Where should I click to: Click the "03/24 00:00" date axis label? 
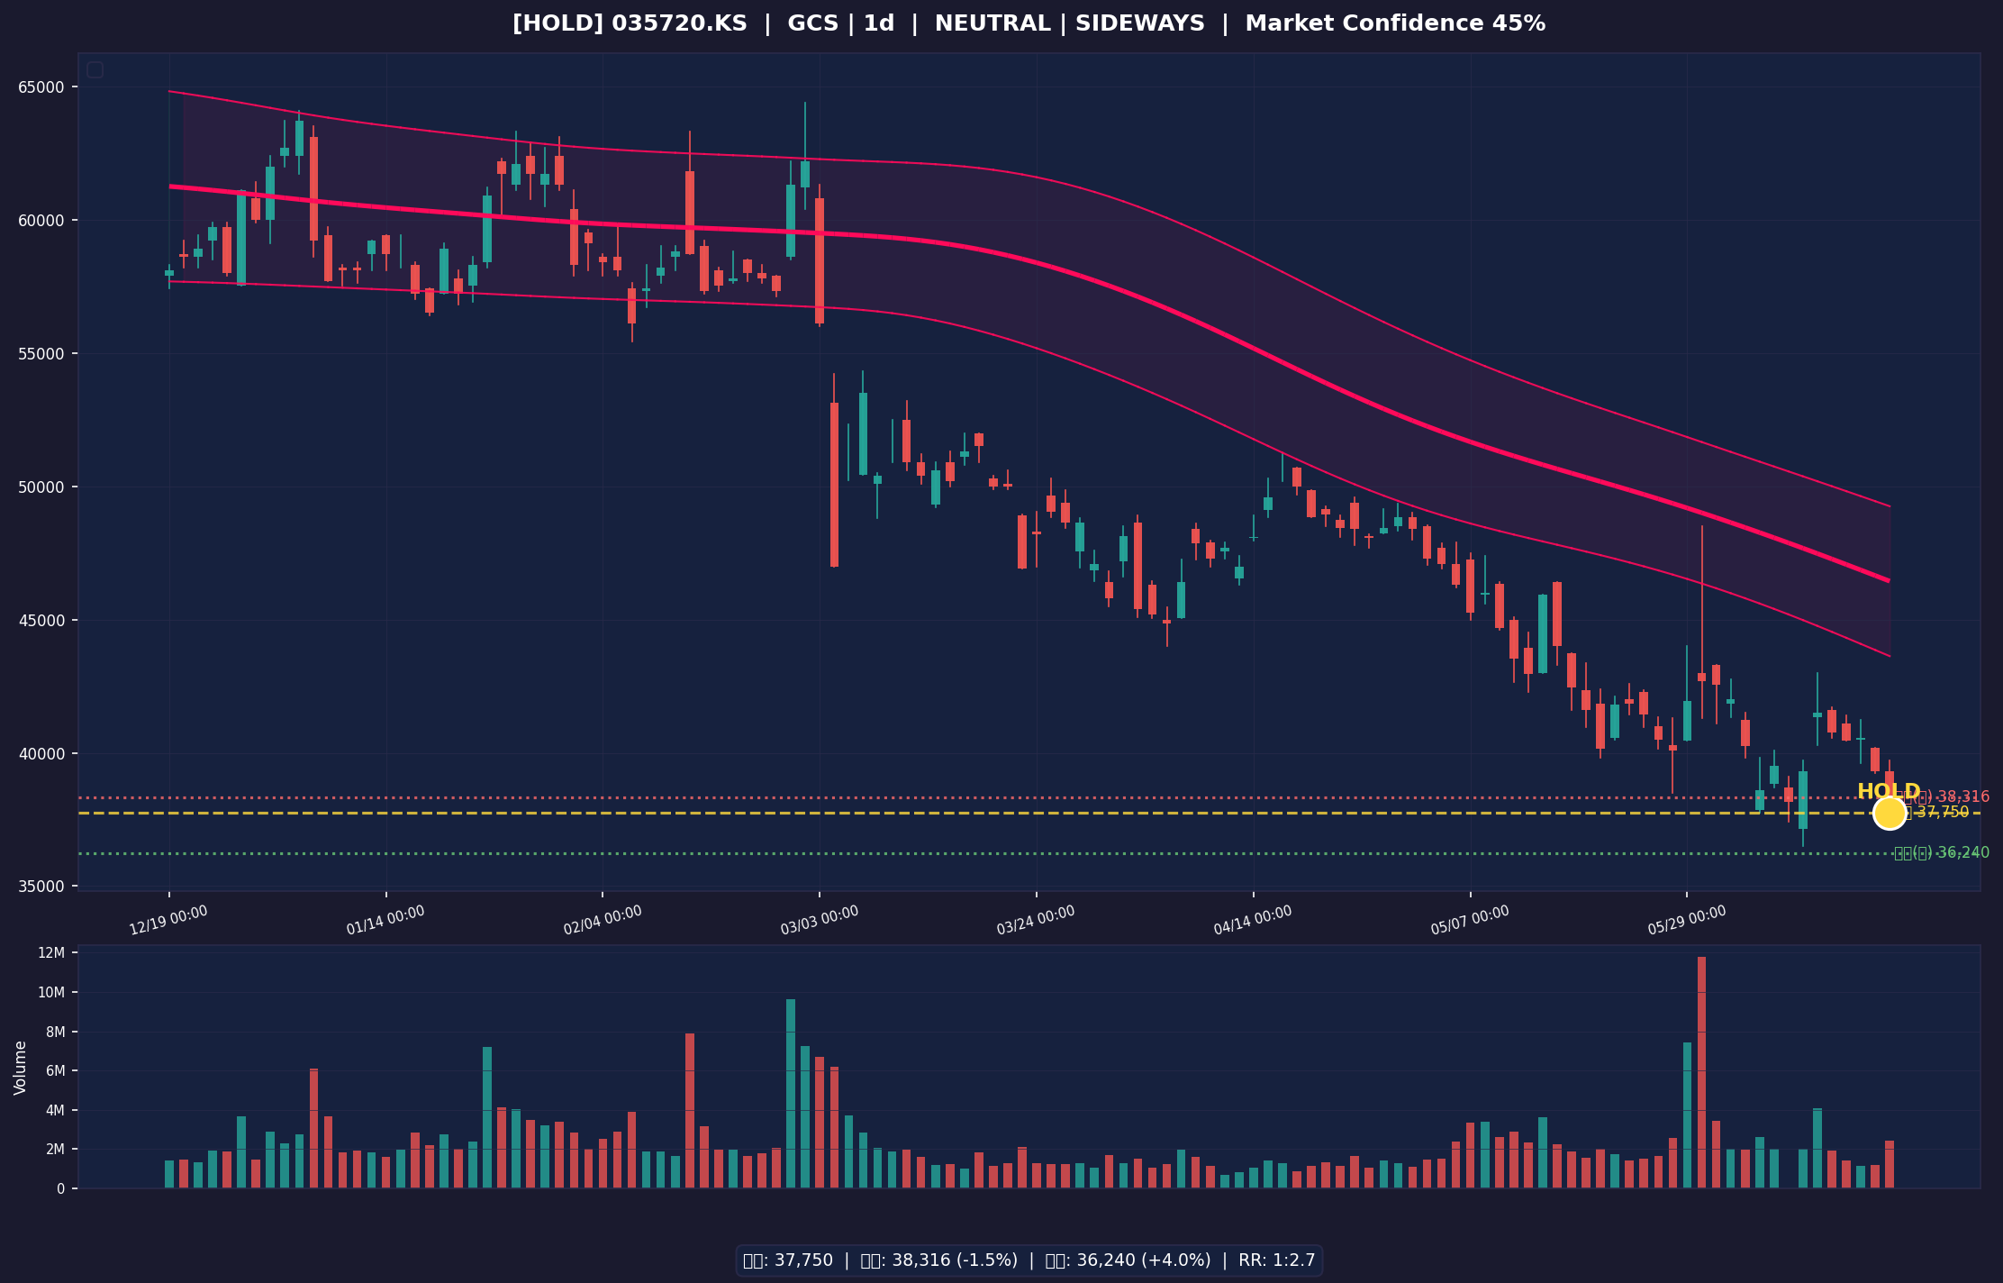[x=1036, y=920]
